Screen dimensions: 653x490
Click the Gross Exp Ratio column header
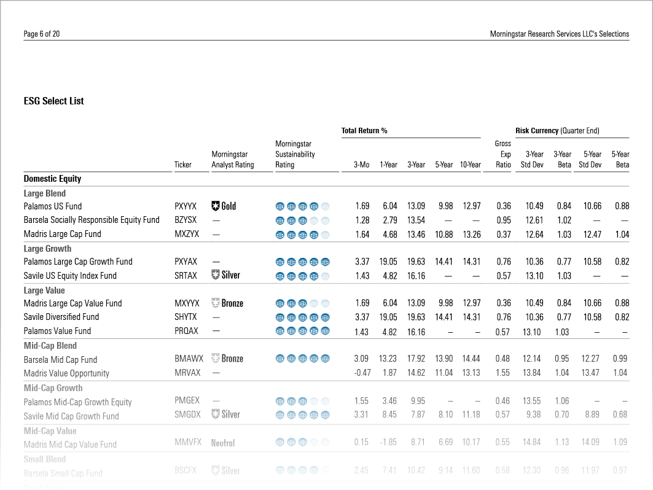502,154
